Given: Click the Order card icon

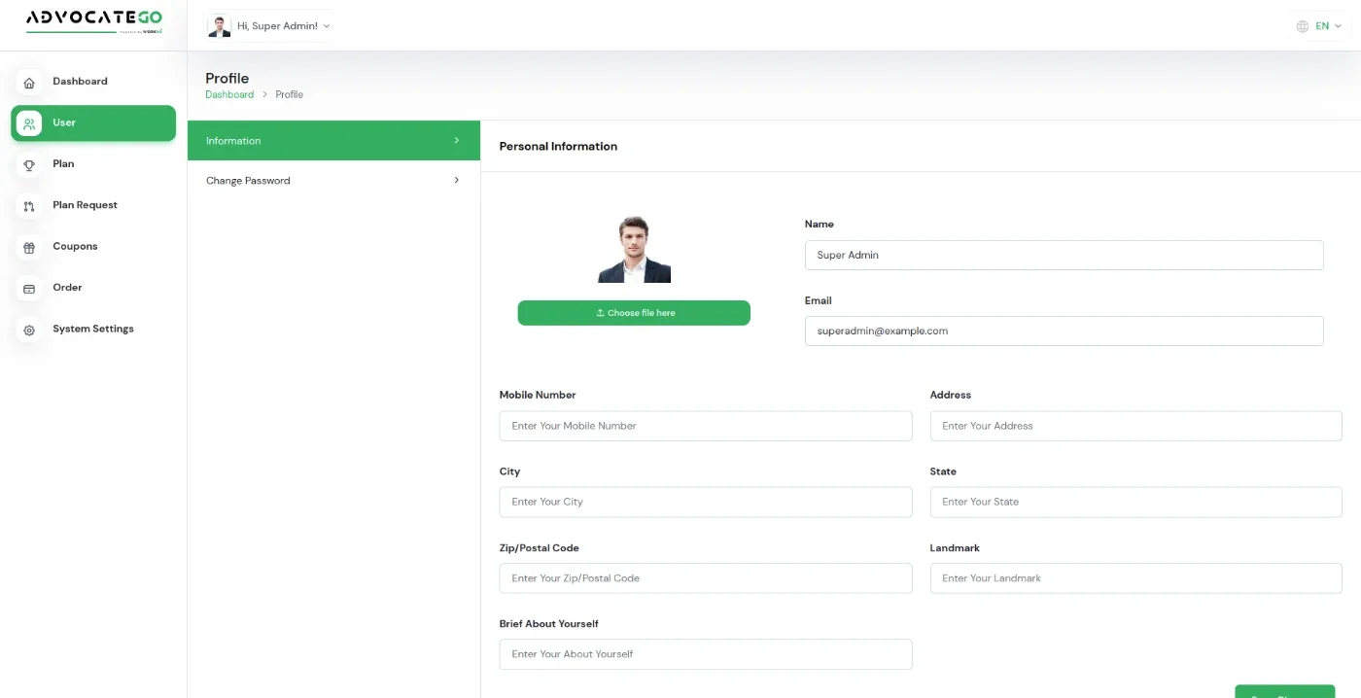Looking at the screenshot, I should pos(29,289).
